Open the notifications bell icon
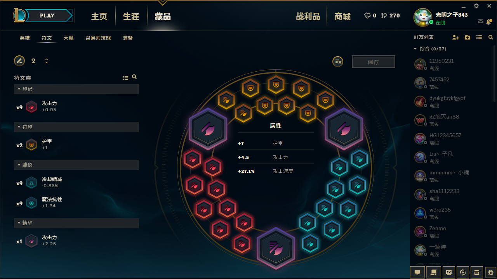Screen dimensions: 497x279 [489, 22]
